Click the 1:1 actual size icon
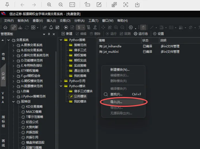This screenshot has height=149, width=200. click(x=72, y=5)
